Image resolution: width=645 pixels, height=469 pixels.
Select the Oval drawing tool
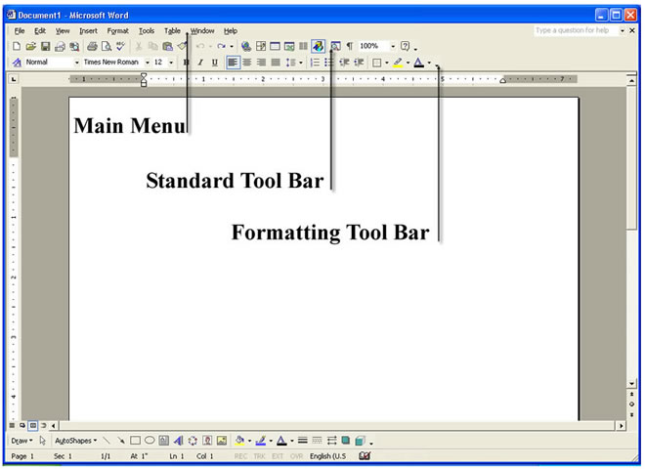pyautogui.click(x=150, y=441)
